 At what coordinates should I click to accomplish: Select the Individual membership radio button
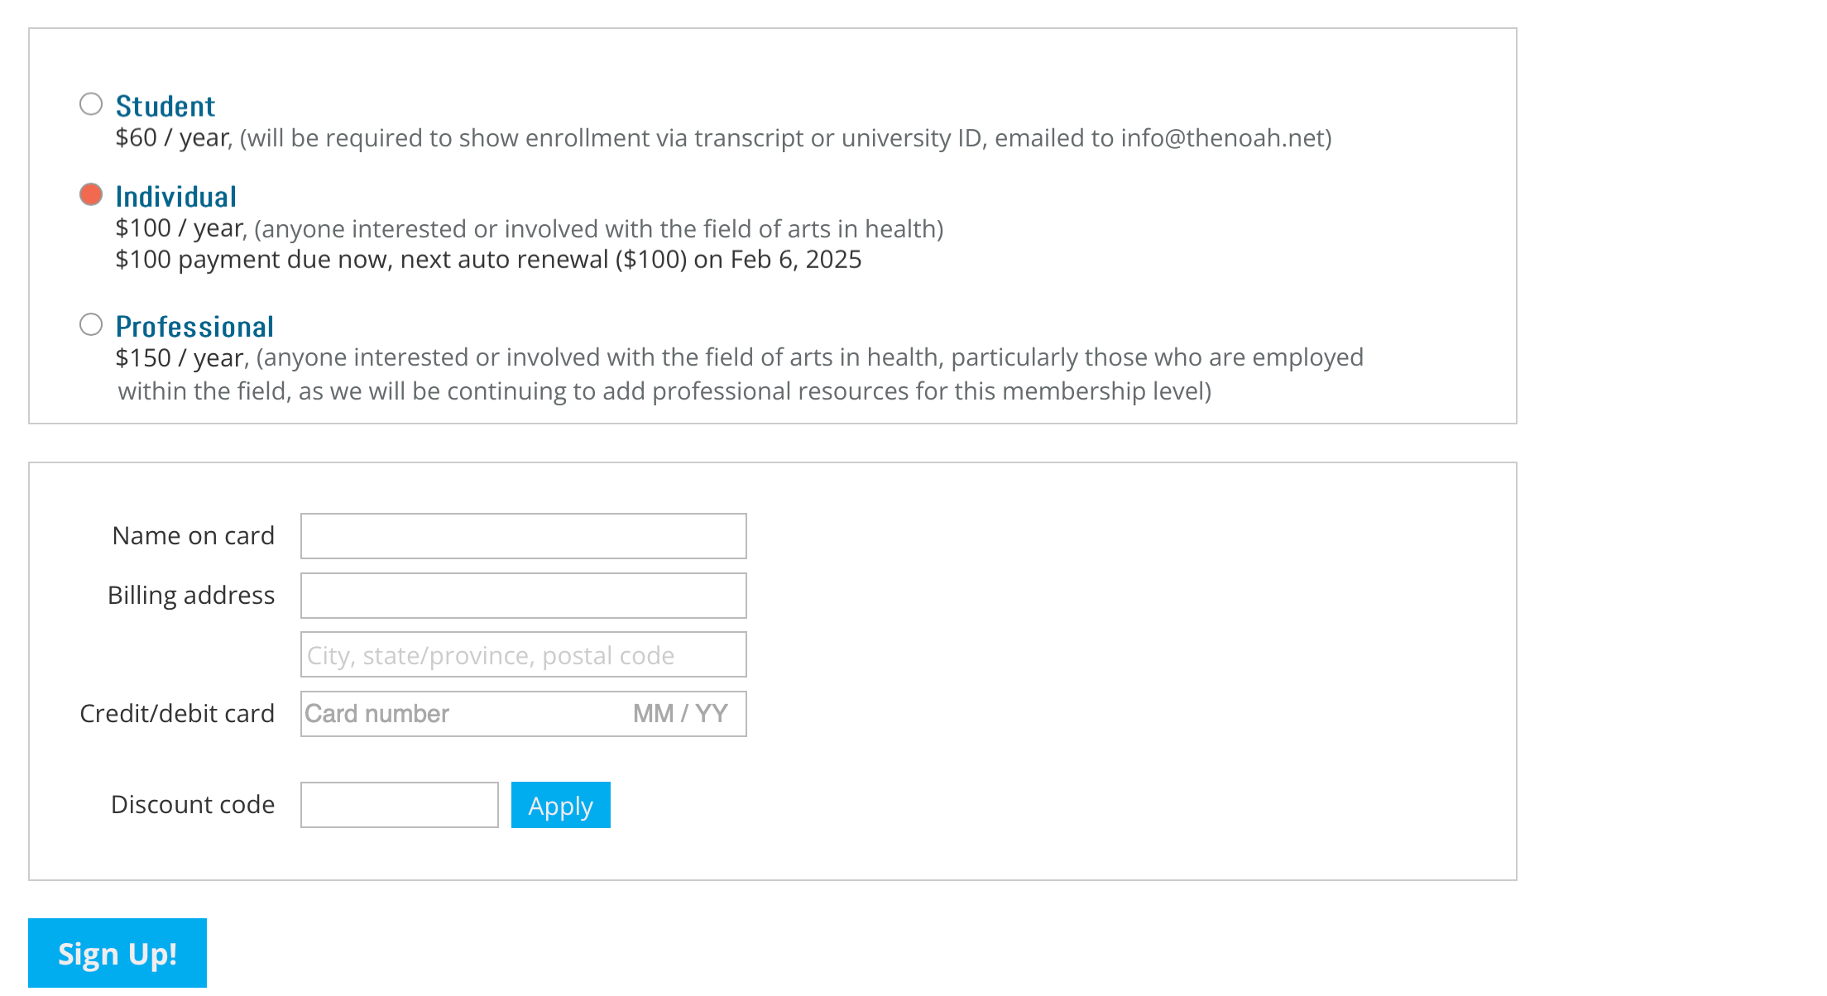(x=91, y=195)
